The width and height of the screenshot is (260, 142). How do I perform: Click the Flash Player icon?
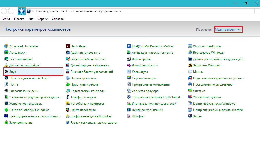68,46
